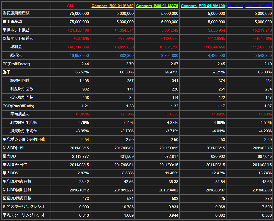This screenshot has height=221, width=274.
Task: Select the 利益取引平均% row label
Action: pos(24,122)
